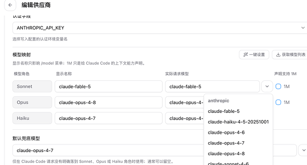Edit the Sonnet display name field
Viewport: 307px width, 165px height.
tap(109, 87)
